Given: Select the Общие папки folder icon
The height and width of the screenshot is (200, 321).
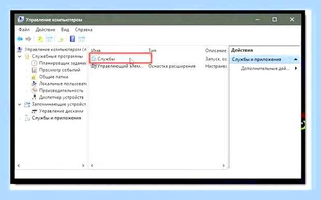Looking at the screenshot, I should [x=34, y=77].
